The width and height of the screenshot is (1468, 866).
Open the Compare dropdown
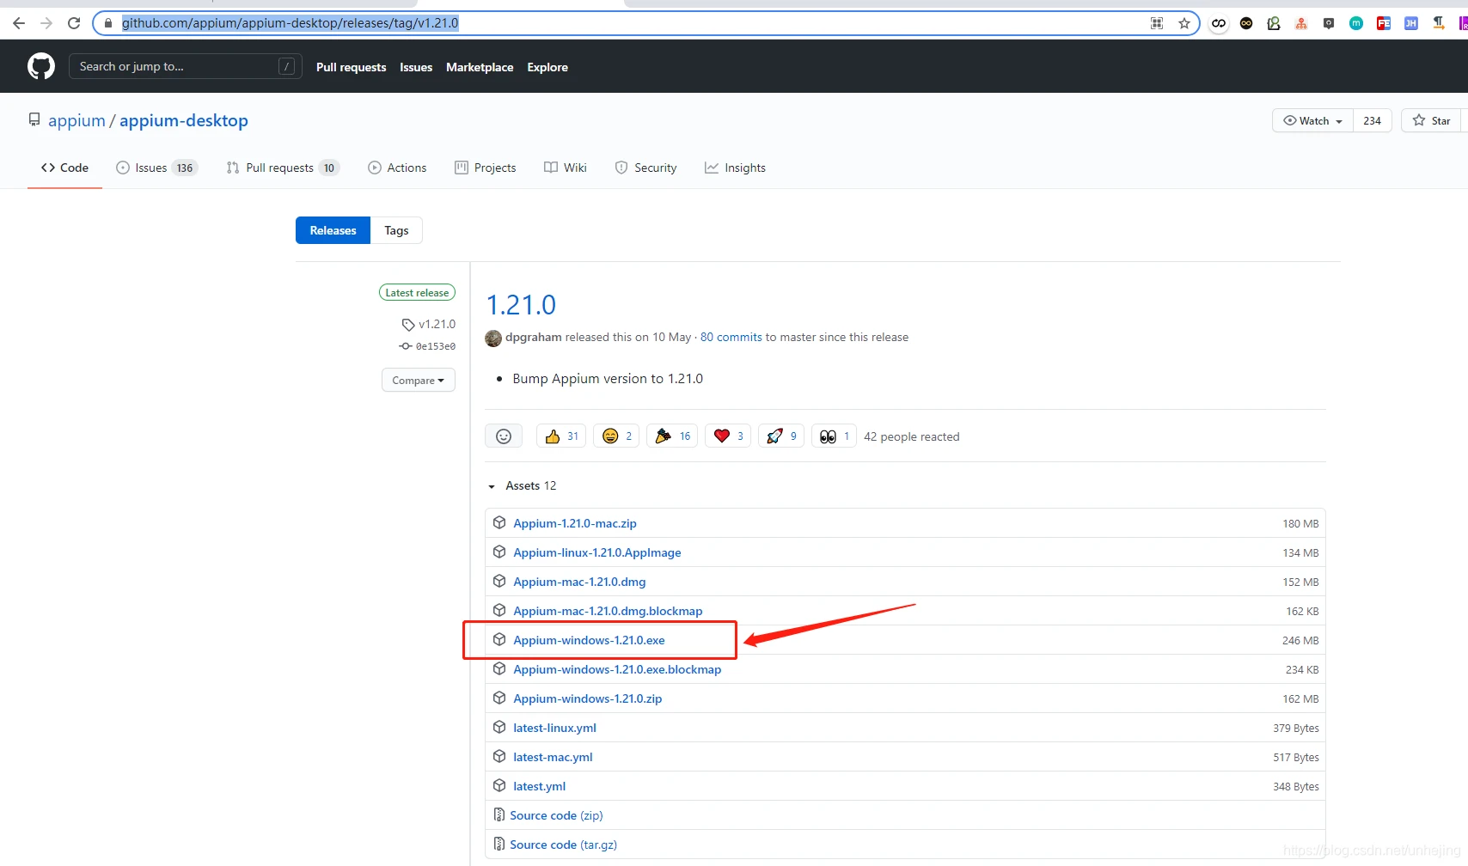pos(419,380)
